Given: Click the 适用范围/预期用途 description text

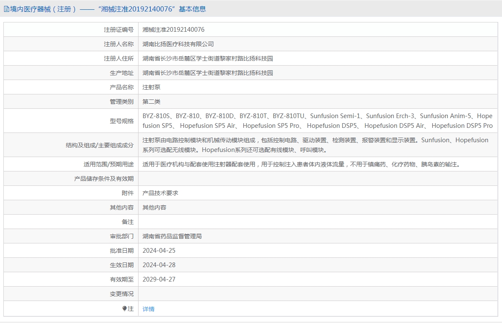Looking at the screenshot, I should coord(302,164).
